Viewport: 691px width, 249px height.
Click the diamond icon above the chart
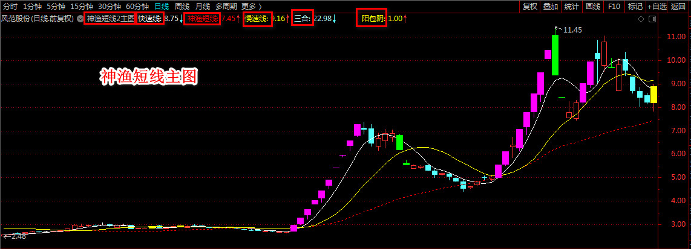[x=641, y=19]
